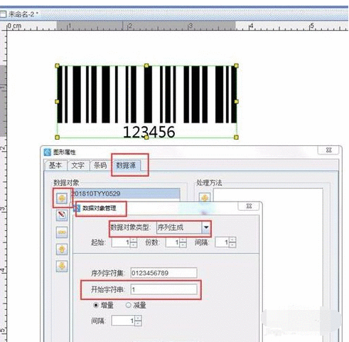Viewport: 349px width, 342px height.
Task: Edit the selected data object with pencil icon
Action: tap(62, 215)
